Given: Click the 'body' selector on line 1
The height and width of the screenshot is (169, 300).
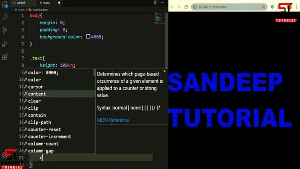Looking at the screenshot, I should click(x=35, y=15).
